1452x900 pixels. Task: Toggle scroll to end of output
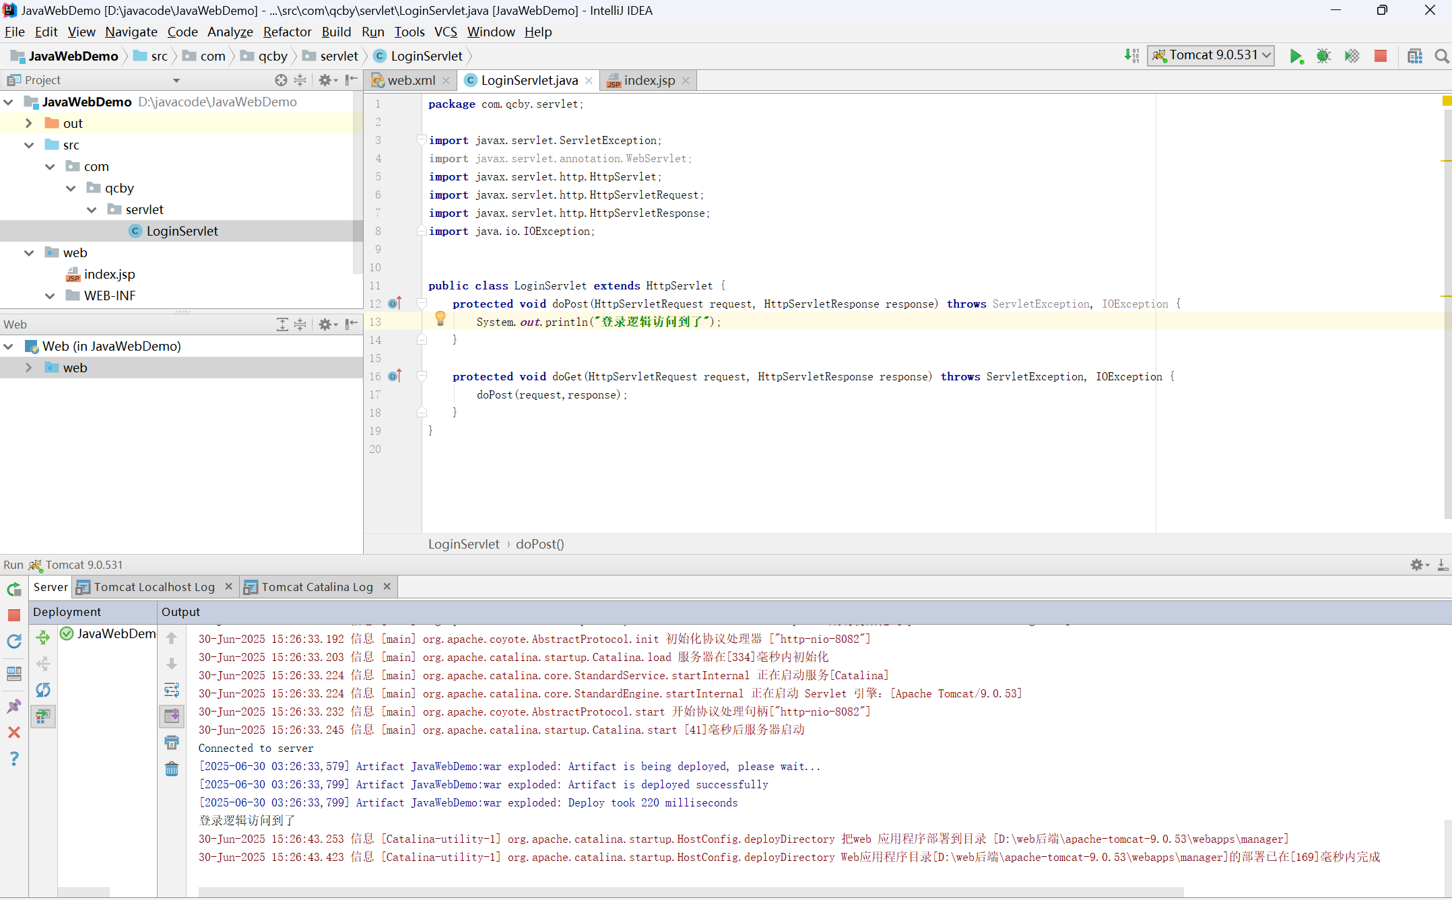[x=172, y=716]
